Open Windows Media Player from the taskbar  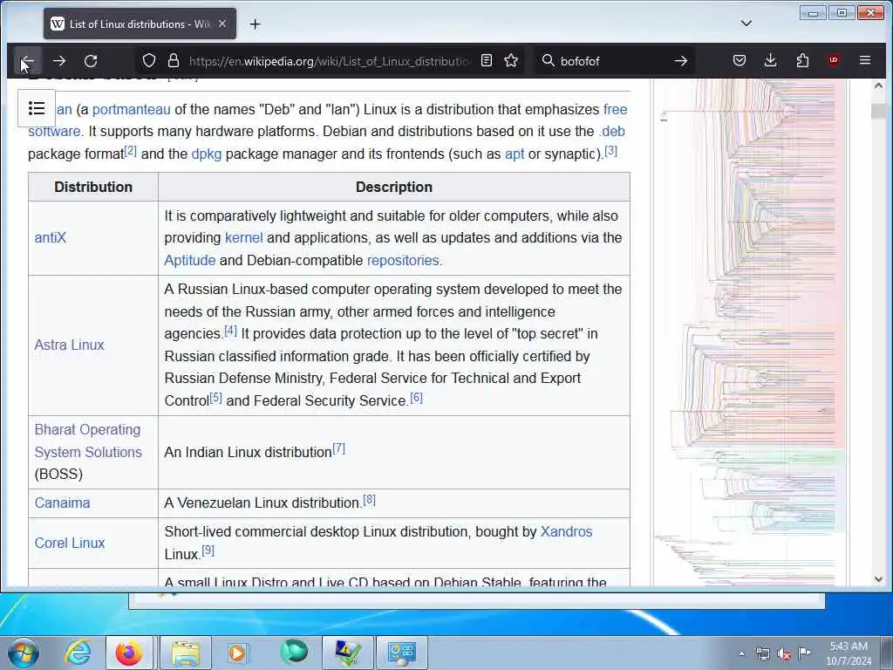[x=237, y=653]
